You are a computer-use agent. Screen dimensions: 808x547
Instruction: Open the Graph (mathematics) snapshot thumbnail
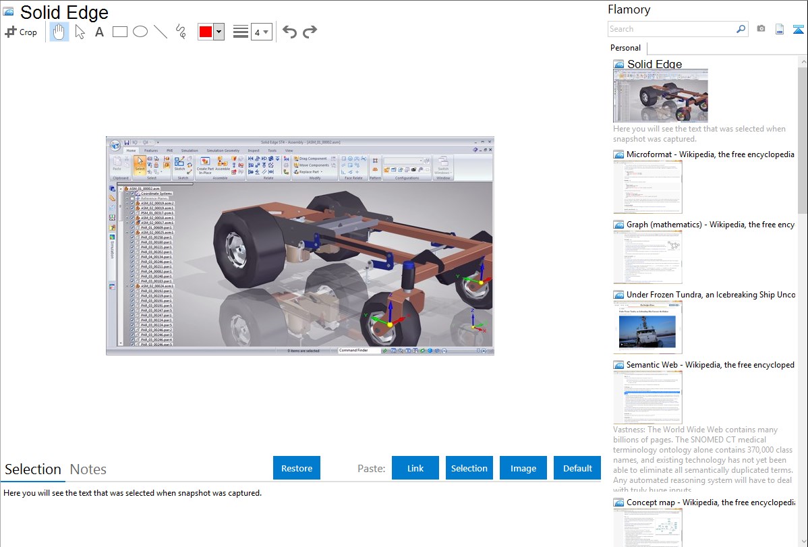click(x=647, y=257)
